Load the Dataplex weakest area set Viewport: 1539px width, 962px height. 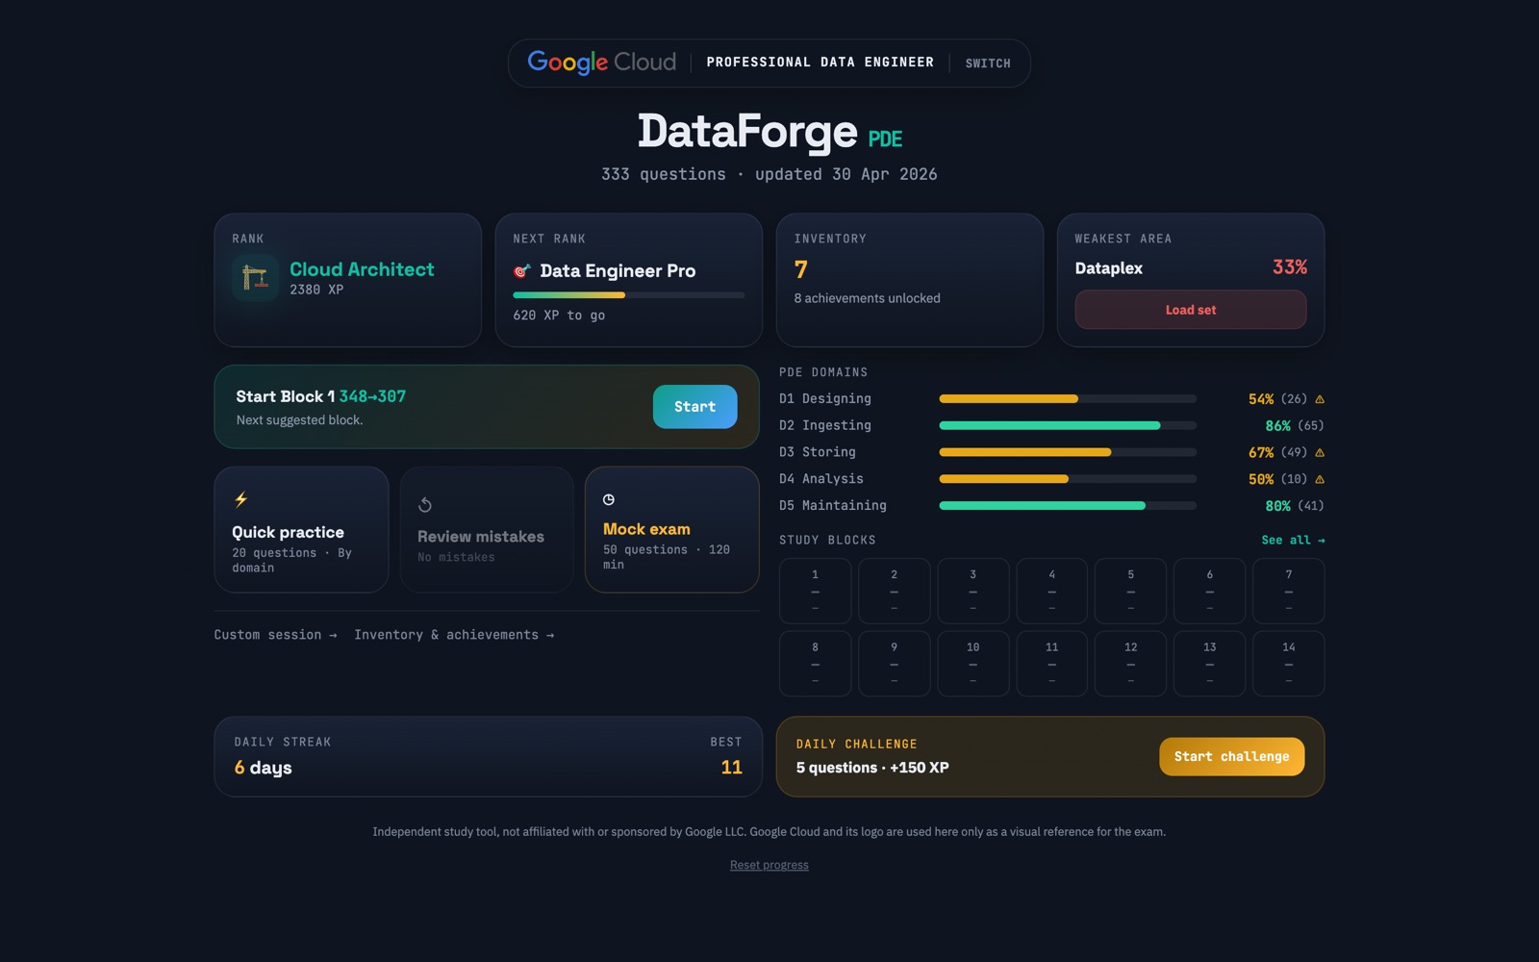point(1191,310)
